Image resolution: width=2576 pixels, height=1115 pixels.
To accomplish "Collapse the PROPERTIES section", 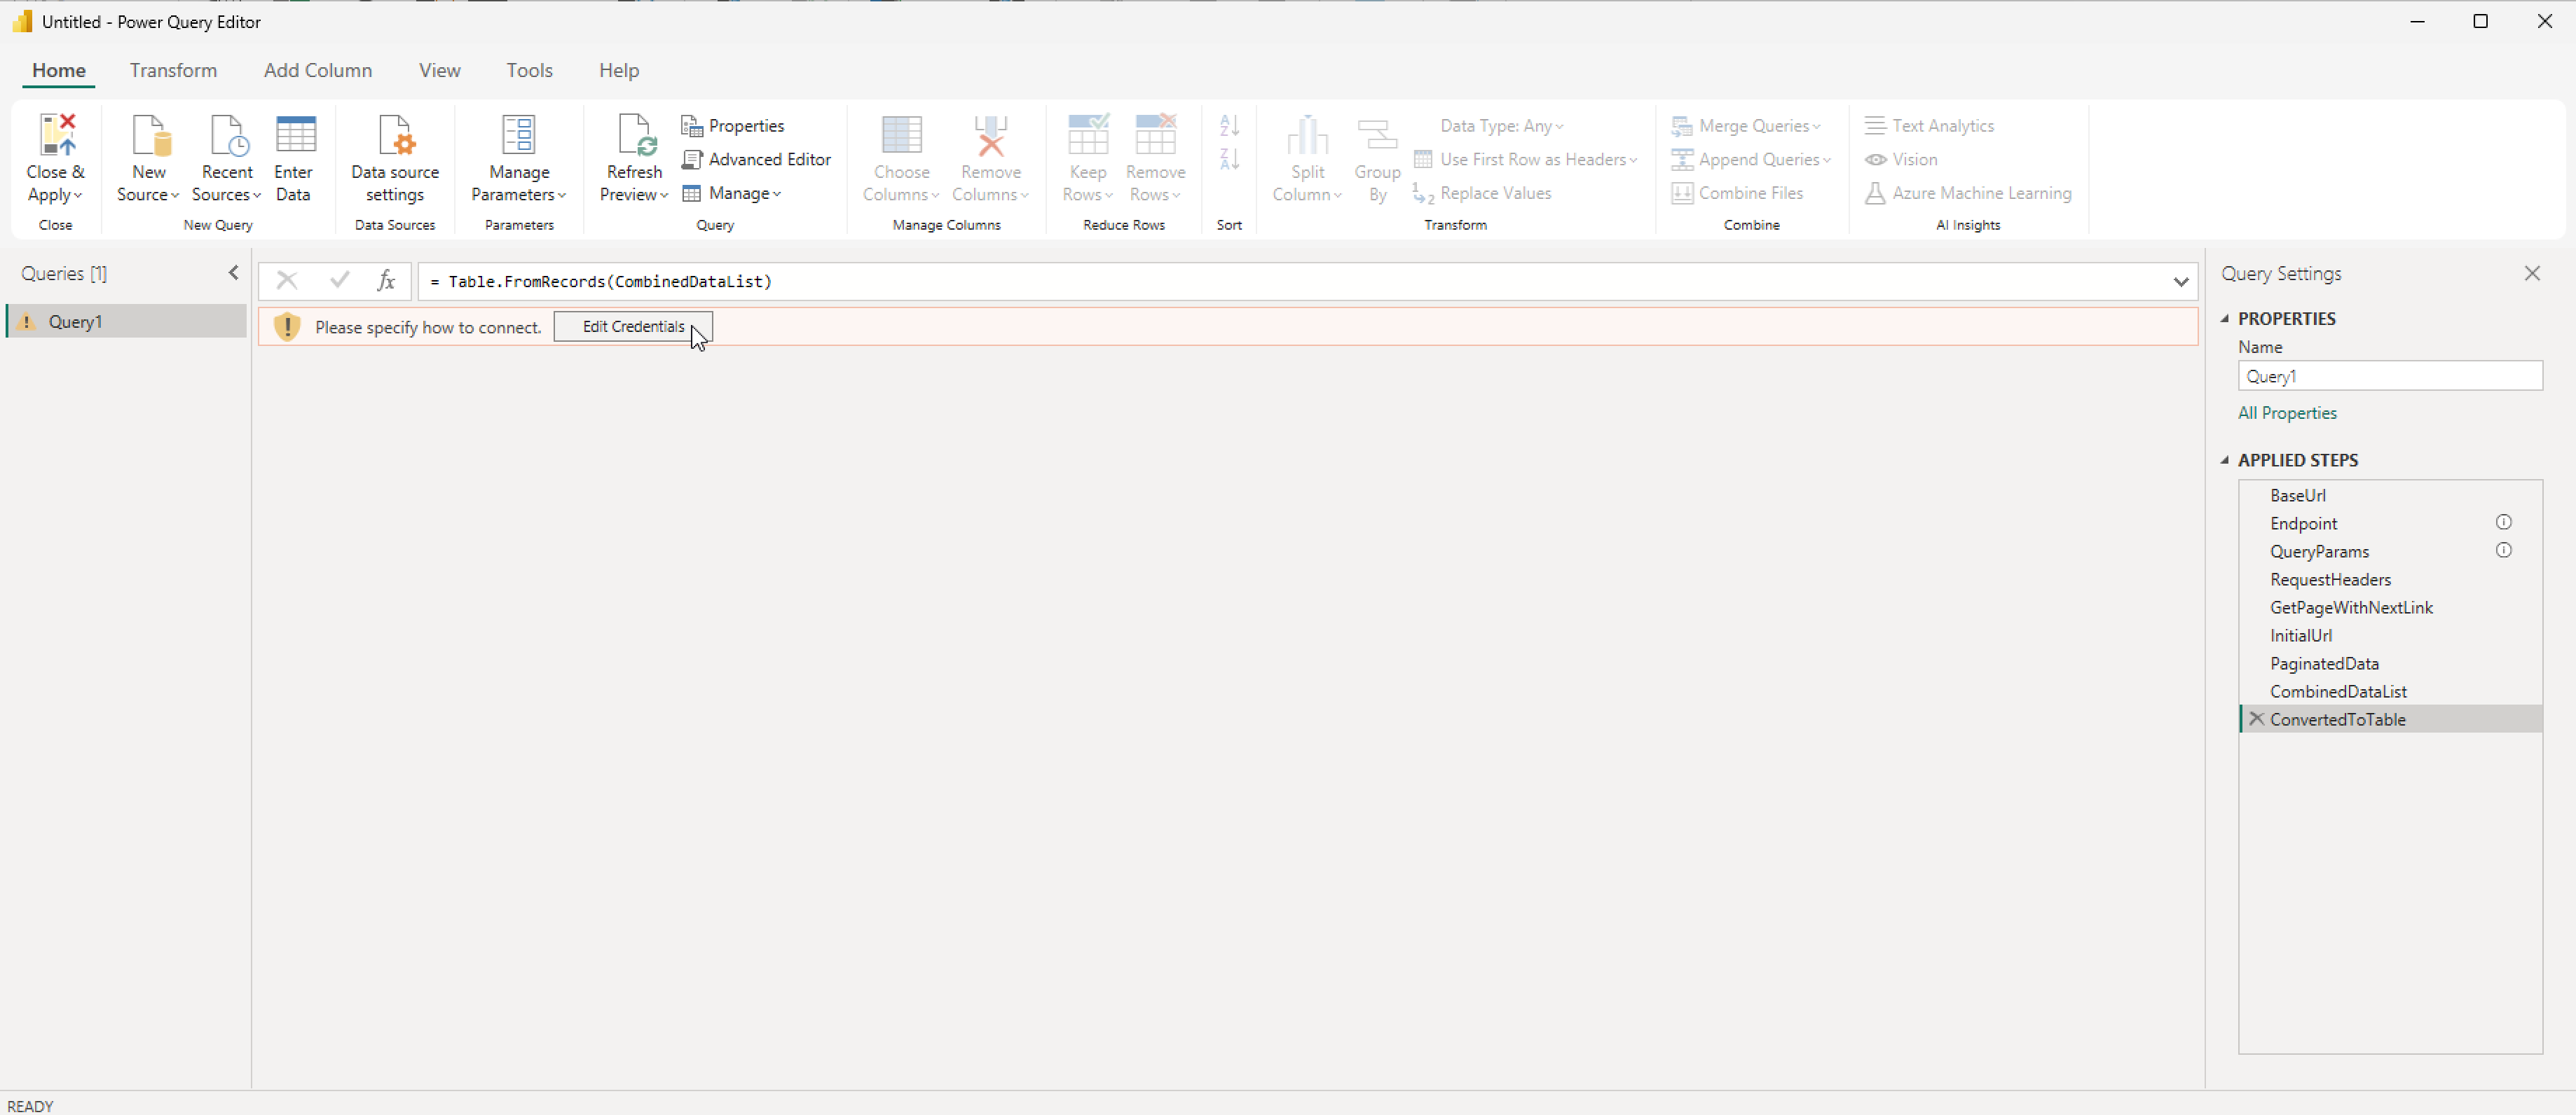I will [x=2225, y=319].
